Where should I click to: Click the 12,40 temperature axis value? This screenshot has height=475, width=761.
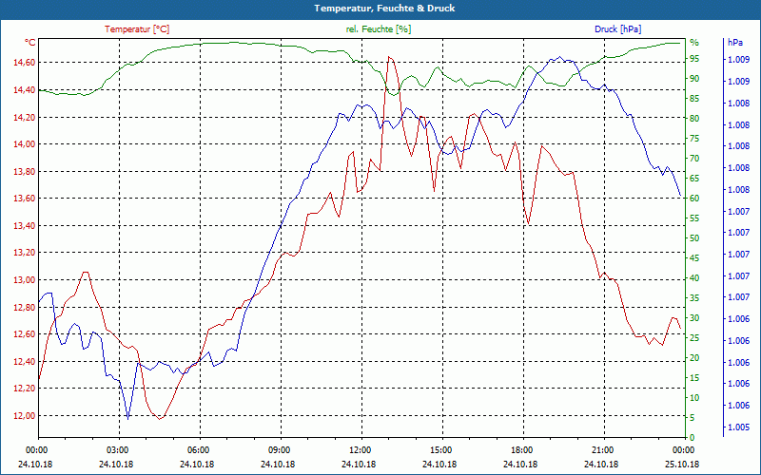tap(24, 362)
